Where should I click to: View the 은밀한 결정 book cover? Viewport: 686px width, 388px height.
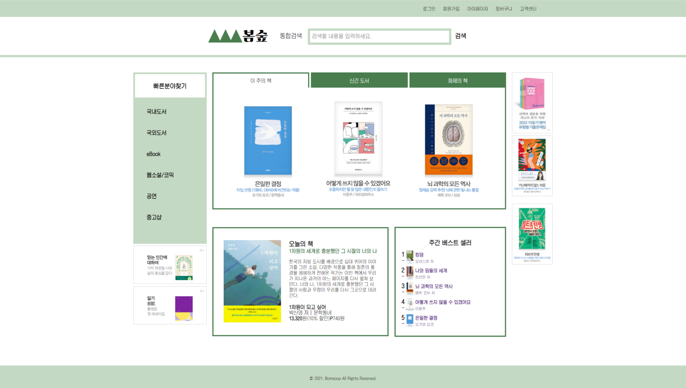pyautogui.click(x=268, y=140)
